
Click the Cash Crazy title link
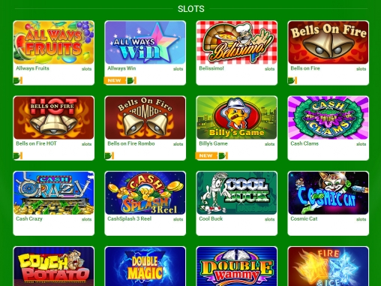tap(29, 218)
